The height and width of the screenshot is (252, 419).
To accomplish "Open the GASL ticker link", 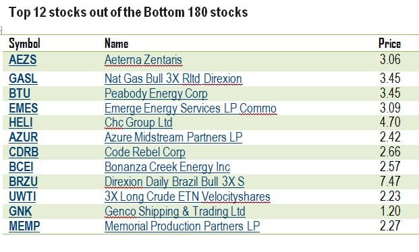I will (23, 79).
